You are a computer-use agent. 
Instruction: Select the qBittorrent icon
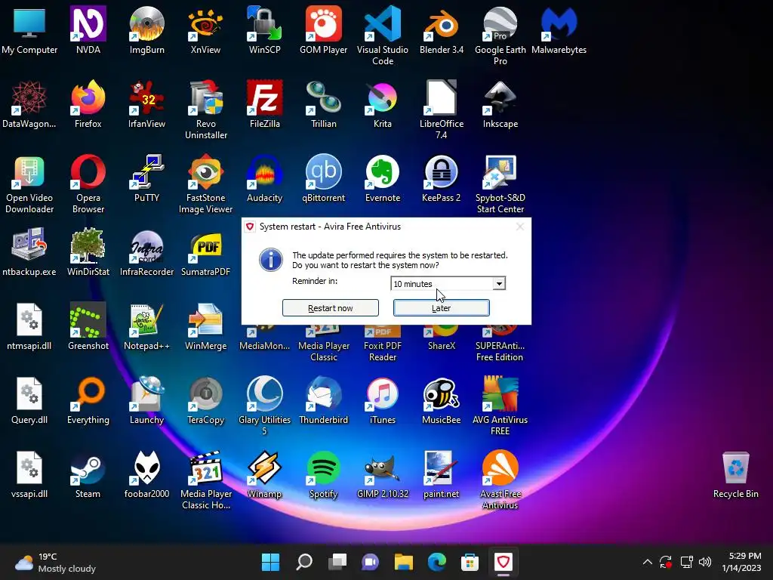(323, 178)
